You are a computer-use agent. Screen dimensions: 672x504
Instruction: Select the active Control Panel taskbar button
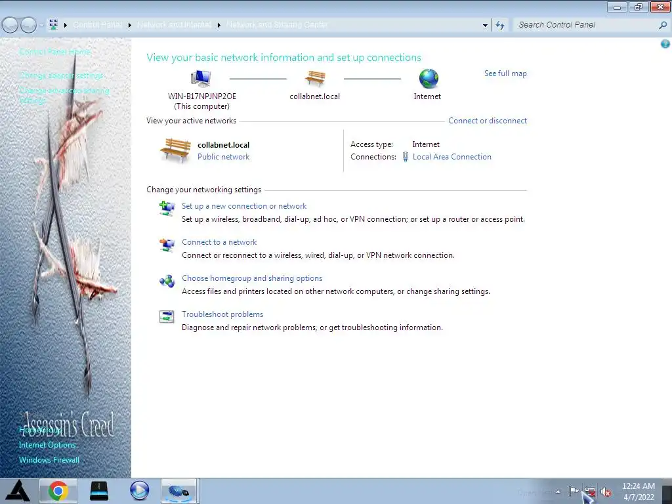178,491
